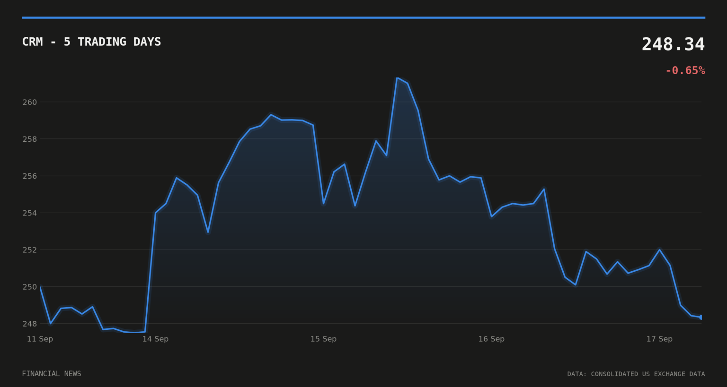This screenshot has height=387, width=727.
Task: Click the 256 y-axis label
Action: point(30,176)
